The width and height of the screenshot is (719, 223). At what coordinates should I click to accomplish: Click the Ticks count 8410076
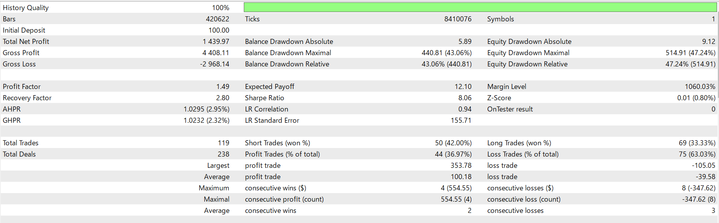(458, 19)
